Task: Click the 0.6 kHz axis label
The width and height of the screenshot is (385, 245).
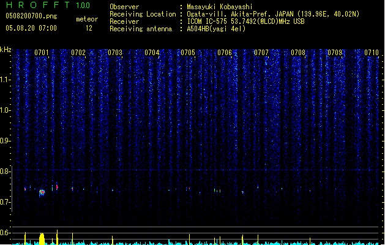Action: (x=6, y=233)
